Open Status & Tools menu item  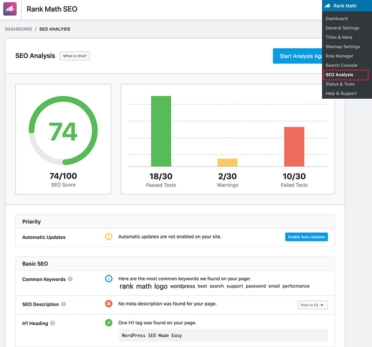pyautogui.click(x=340, y=84)
